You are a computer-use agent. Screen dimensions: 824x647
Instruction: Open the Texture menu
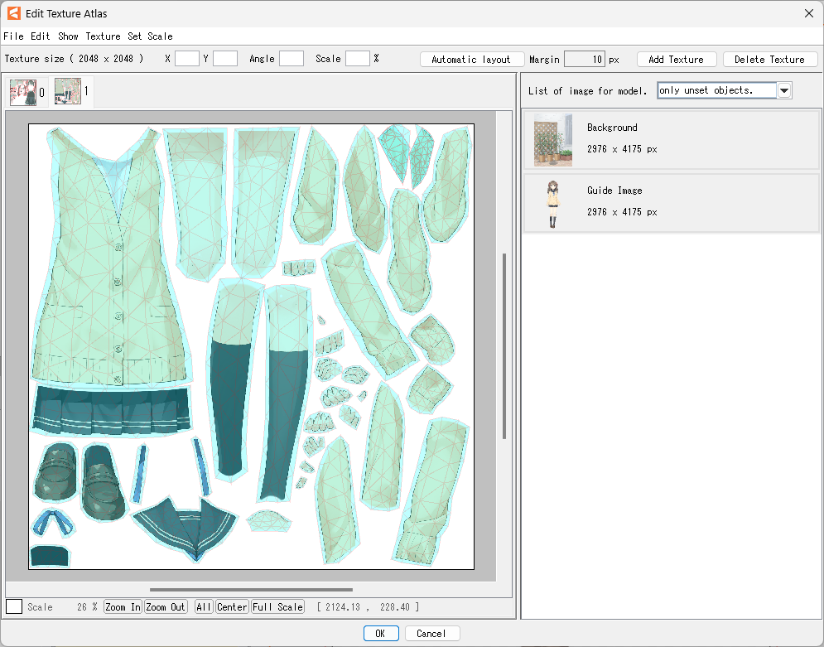[x=103, y=36]
